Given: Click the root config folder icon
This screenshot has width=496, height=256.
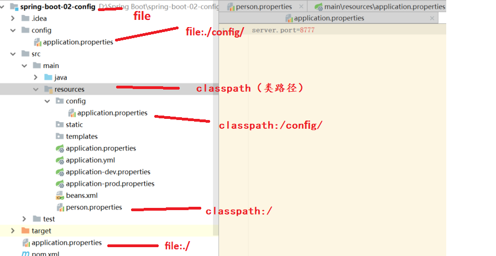Looking at the screenshot, I should pos(25,30).
